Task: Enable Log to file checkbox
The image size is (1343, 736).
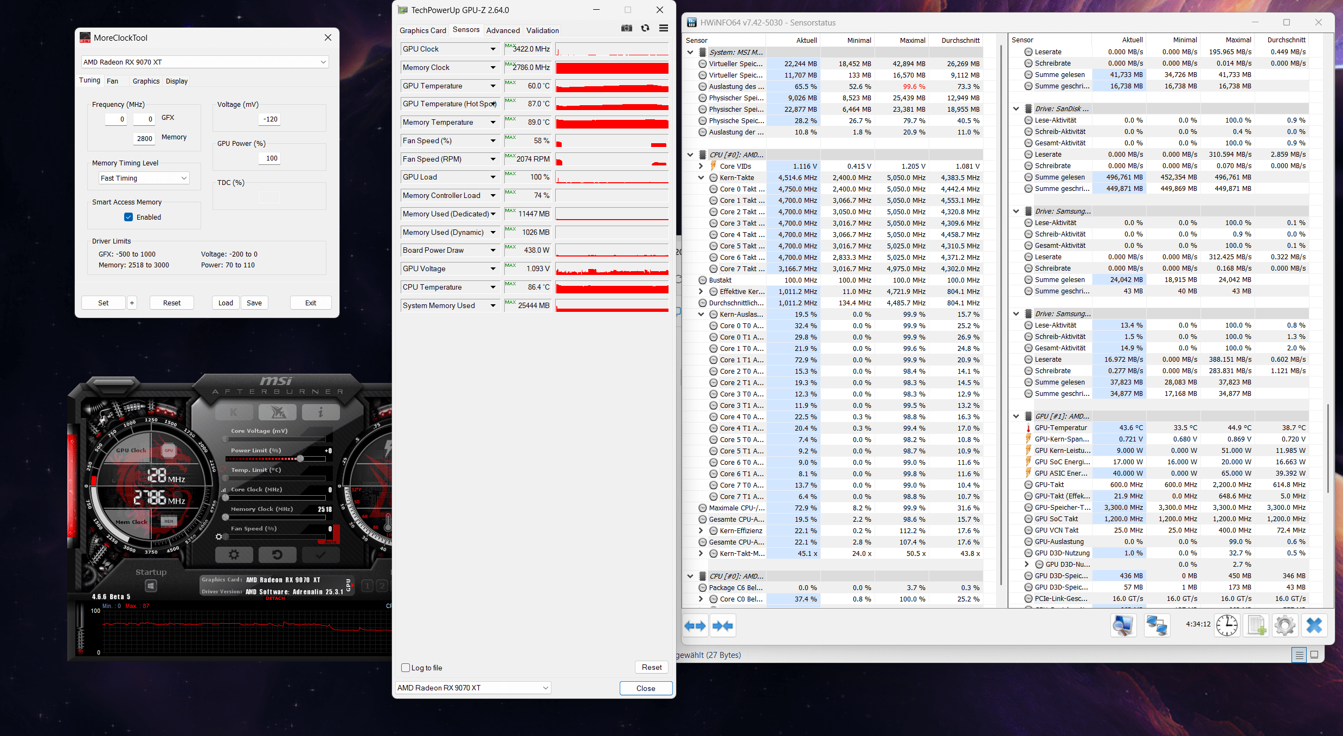Action: coord(406,668)
